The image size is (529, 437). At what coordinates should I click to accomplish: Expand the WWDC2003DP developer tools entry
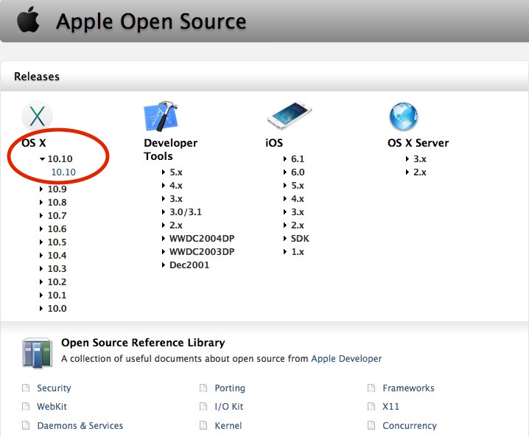[x=164, y=252]
